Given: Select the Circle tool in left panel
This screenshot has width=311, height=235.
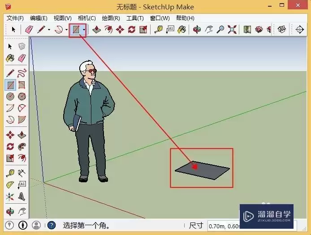Looking at the screenshot, I should (10, 97).
